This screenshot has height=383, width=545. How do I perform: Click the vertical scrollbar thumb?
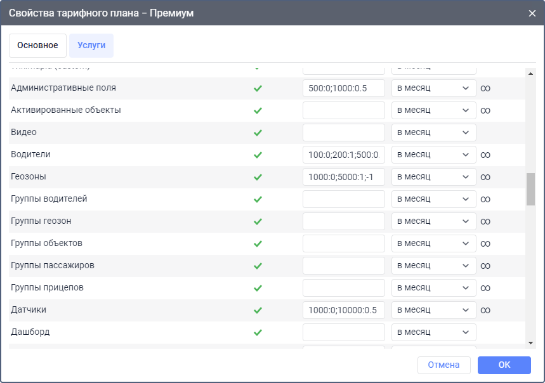[530, 189]
